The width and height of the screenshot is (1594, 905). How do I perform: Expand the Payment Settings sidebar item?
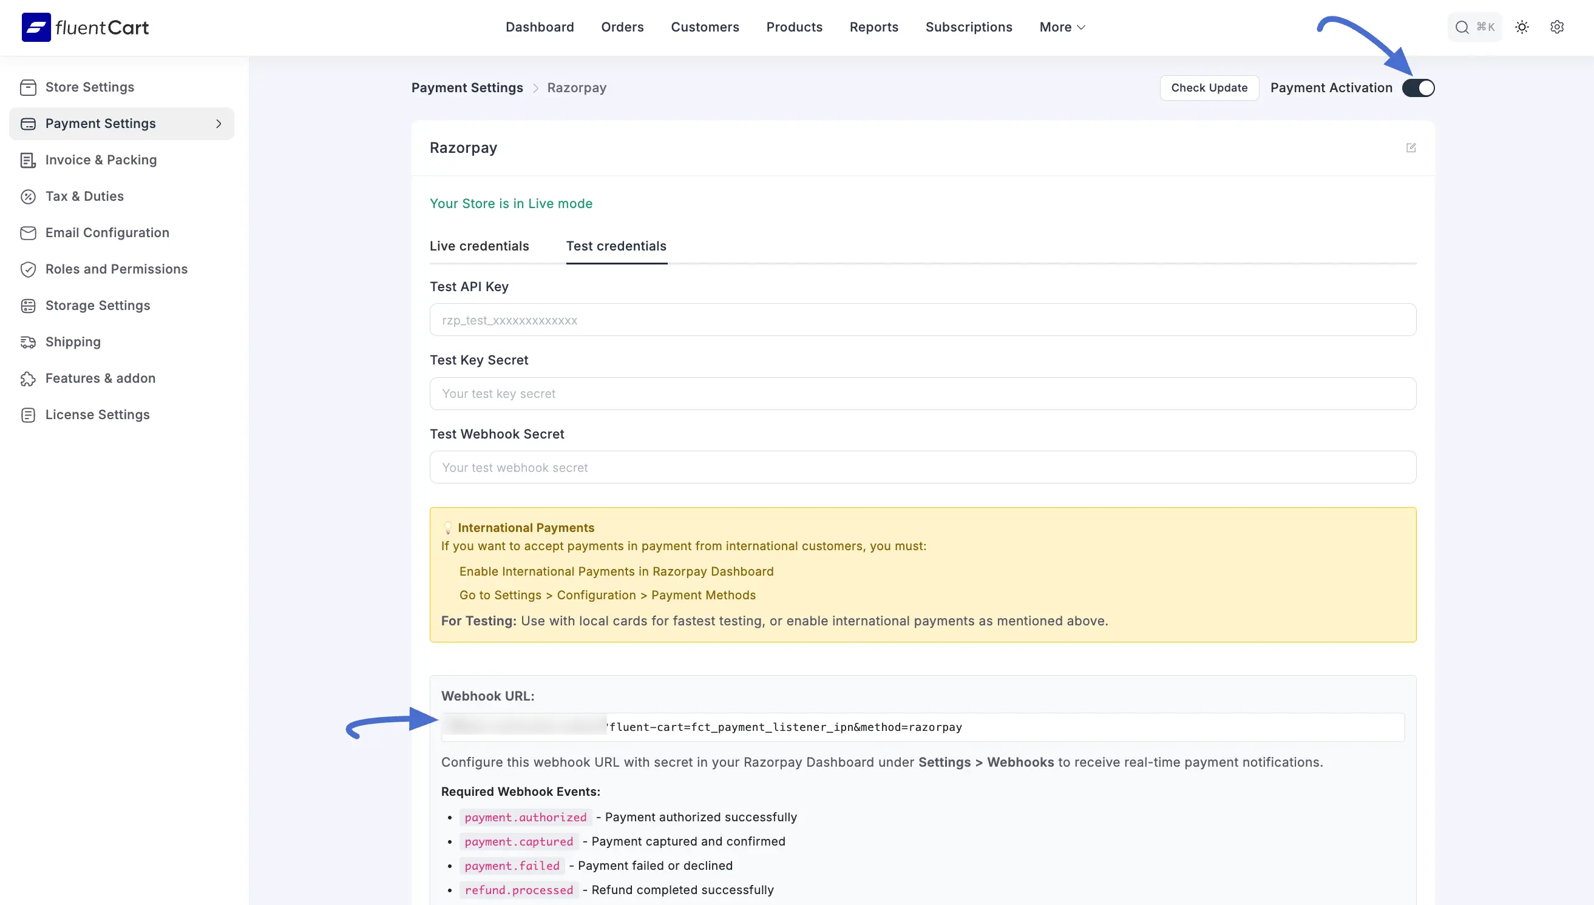(x=219, y=124)
